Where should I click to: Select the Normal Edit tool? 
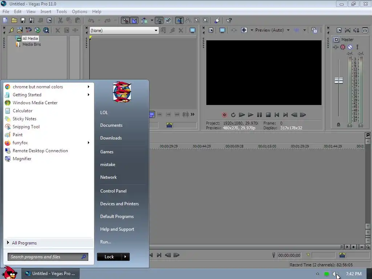pyautogui.click(x=179, y=21)
